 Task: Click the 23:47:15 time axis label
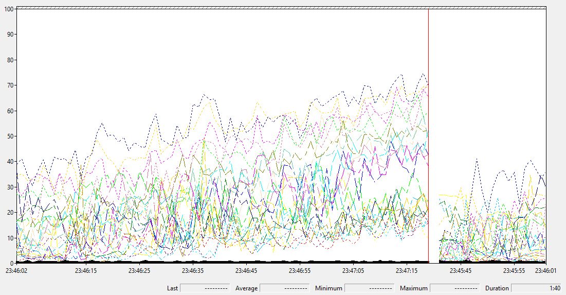(407, 270)
